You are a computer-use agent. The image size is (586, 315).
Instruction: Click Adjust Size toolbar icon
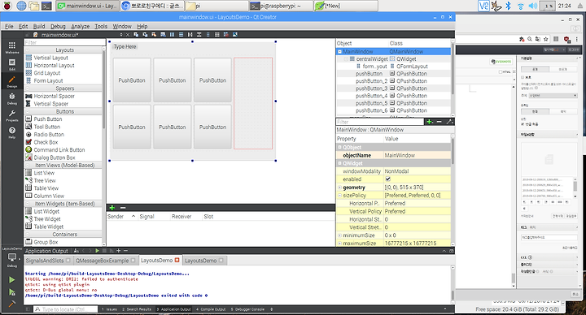coord(235,34)
